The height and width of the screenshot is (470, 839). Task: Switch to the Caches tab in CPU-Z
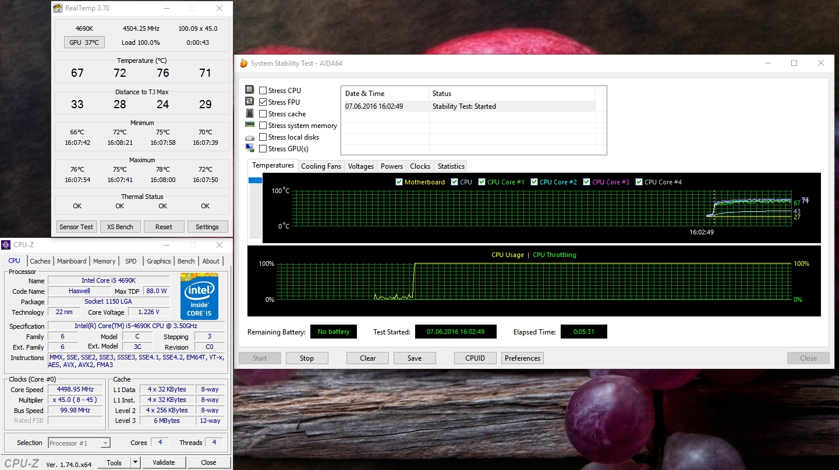pyautogui.click(x=40, y=261)
